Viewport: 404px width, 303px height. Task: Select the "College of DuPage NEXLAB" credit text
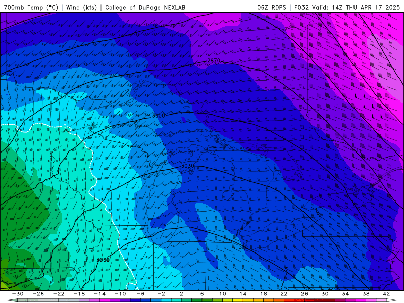(145, 7)
